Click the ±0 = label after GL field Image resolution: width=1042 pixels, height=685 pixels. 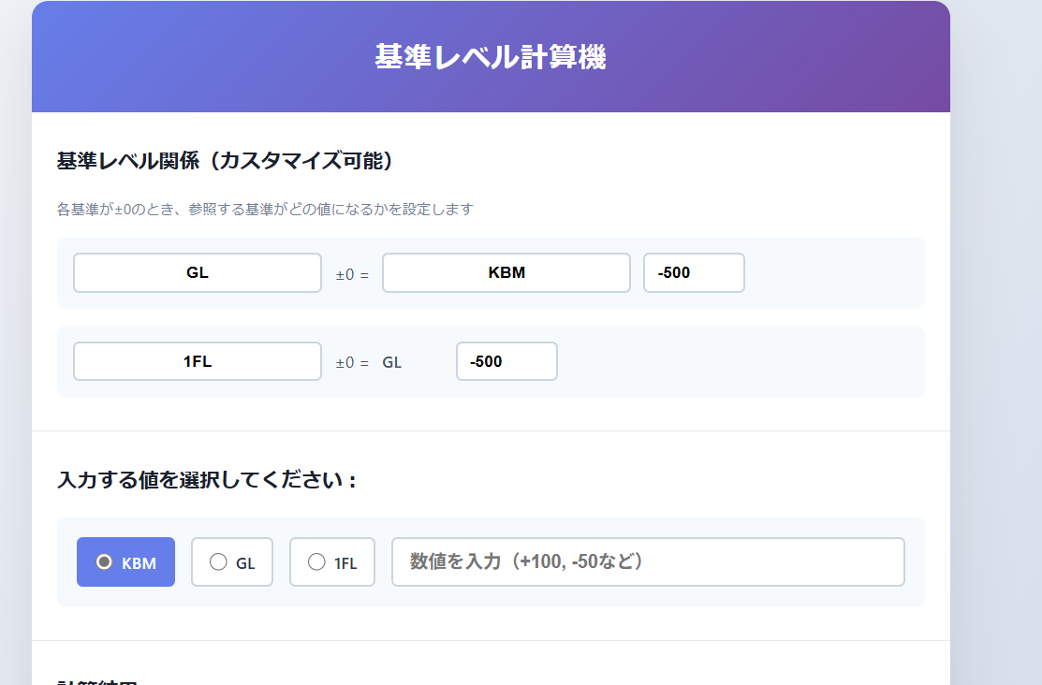click(x=352, y=274)
